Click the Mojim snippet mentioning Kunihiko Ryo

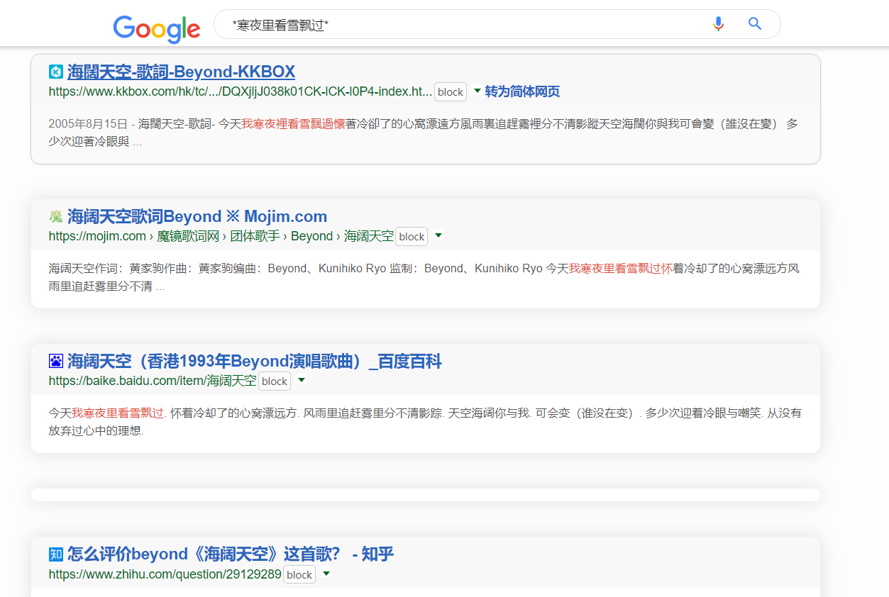click(x=424, y=277)
